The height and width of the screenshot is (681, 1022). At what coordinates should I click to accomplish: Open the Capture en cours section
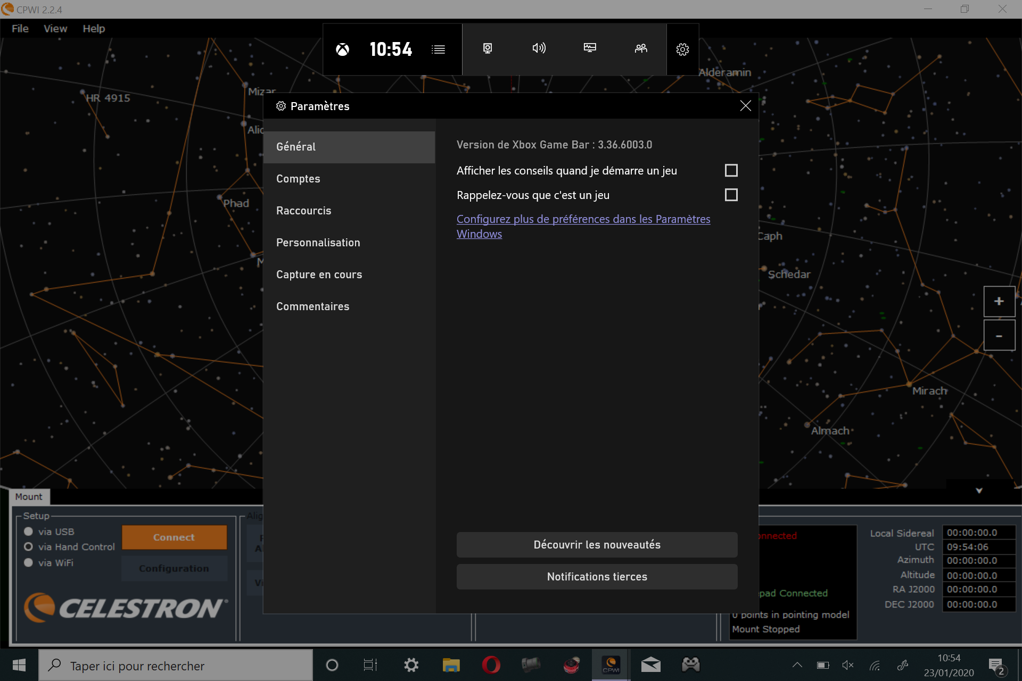pos(349,275)
